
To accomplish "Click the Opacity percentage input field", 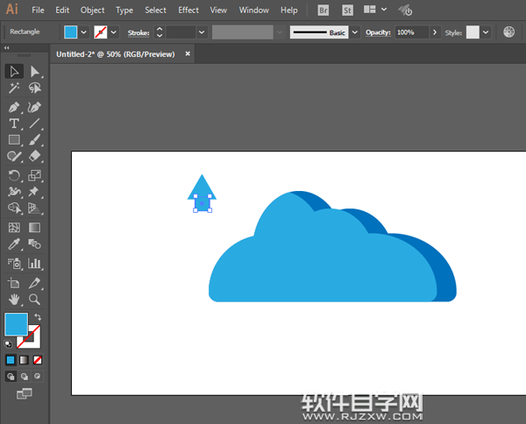I will pos(410,32).
